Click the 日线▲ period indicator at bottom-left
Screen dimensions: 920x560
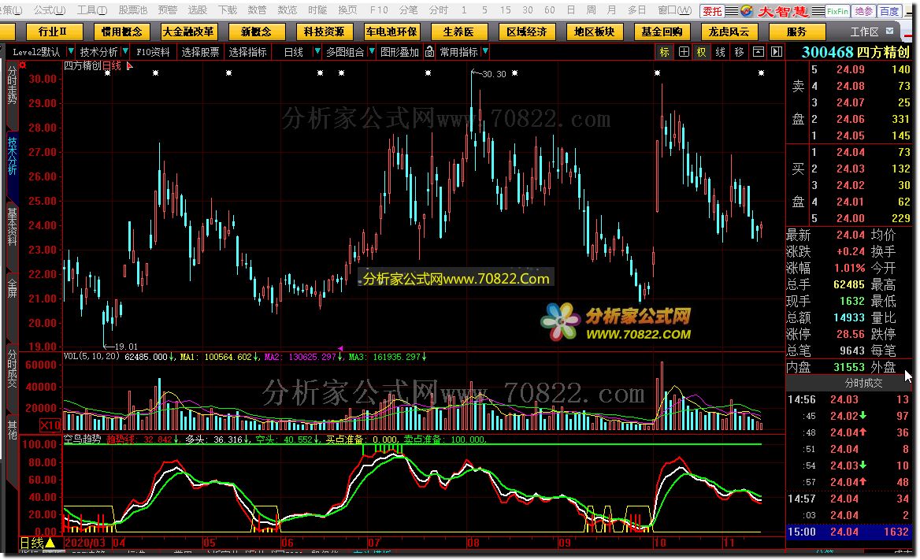tap(38, 543)
